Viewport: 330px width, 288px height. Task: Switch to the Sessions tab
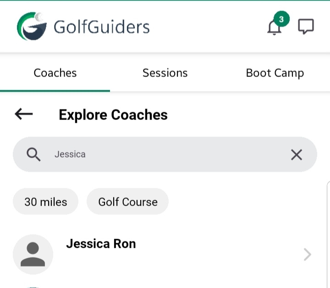pyautogui.click(x=165, y=73)
